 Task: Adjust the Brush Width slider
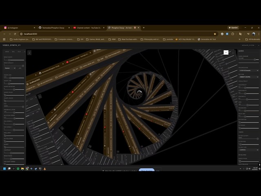pyautogui.click(x=14, y=60)
